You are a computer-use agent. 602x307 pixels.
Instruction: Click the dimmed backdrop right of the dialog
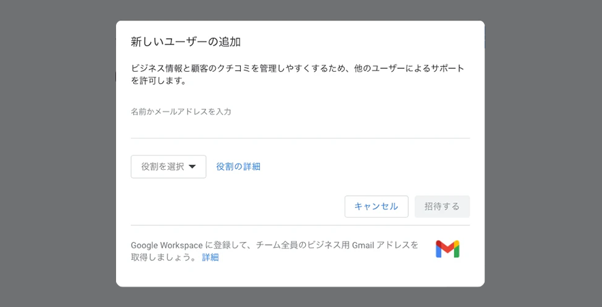[x=543, y=153]
